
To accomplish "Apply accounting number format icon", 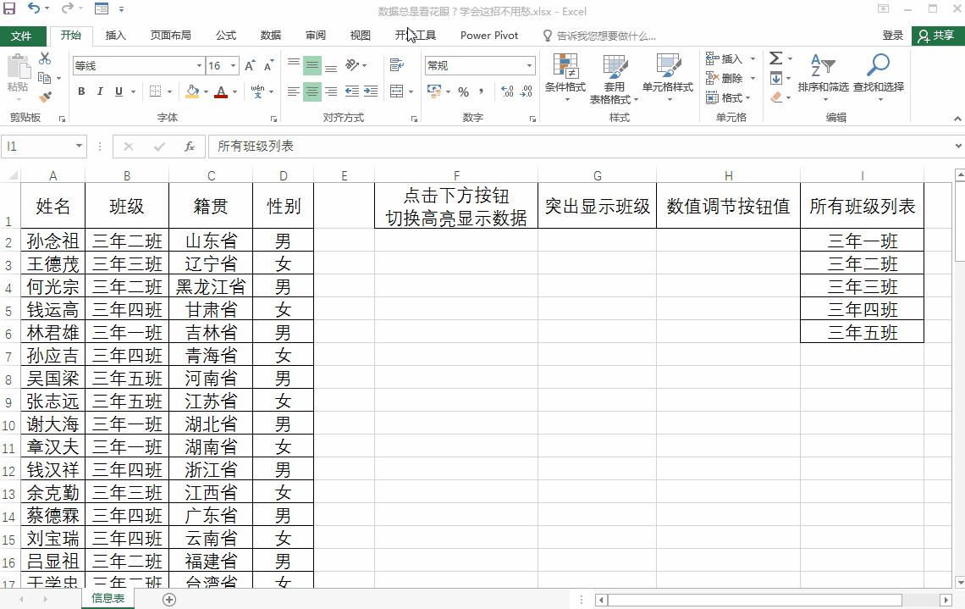I will pyautogui.click(x=434, y=91).
